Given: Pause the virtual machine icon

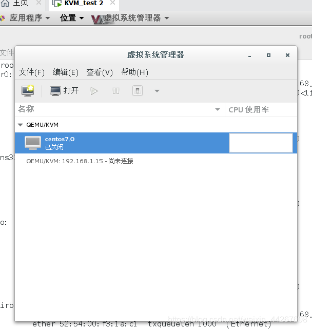Looking at the screenshot, I should coord(116,91).
